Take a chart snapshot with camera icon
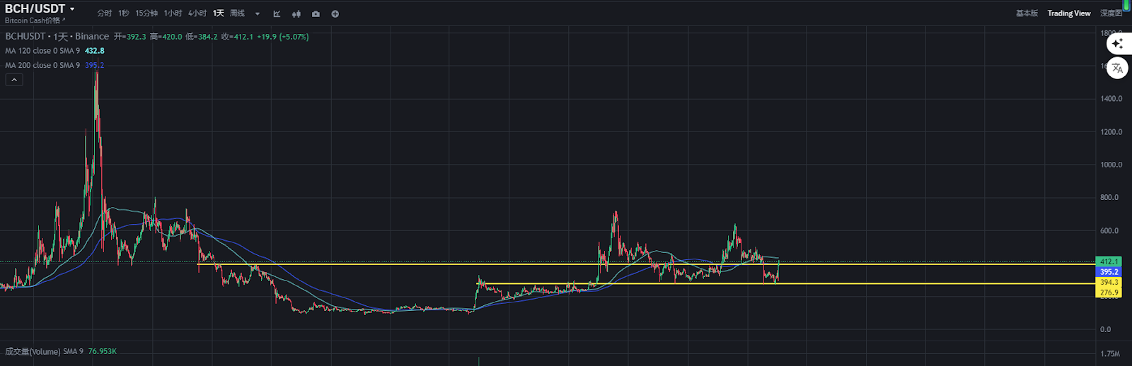1132x366 pixels. 316,13
